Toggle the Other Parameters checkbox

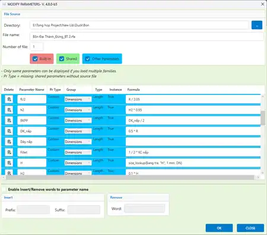88,59
